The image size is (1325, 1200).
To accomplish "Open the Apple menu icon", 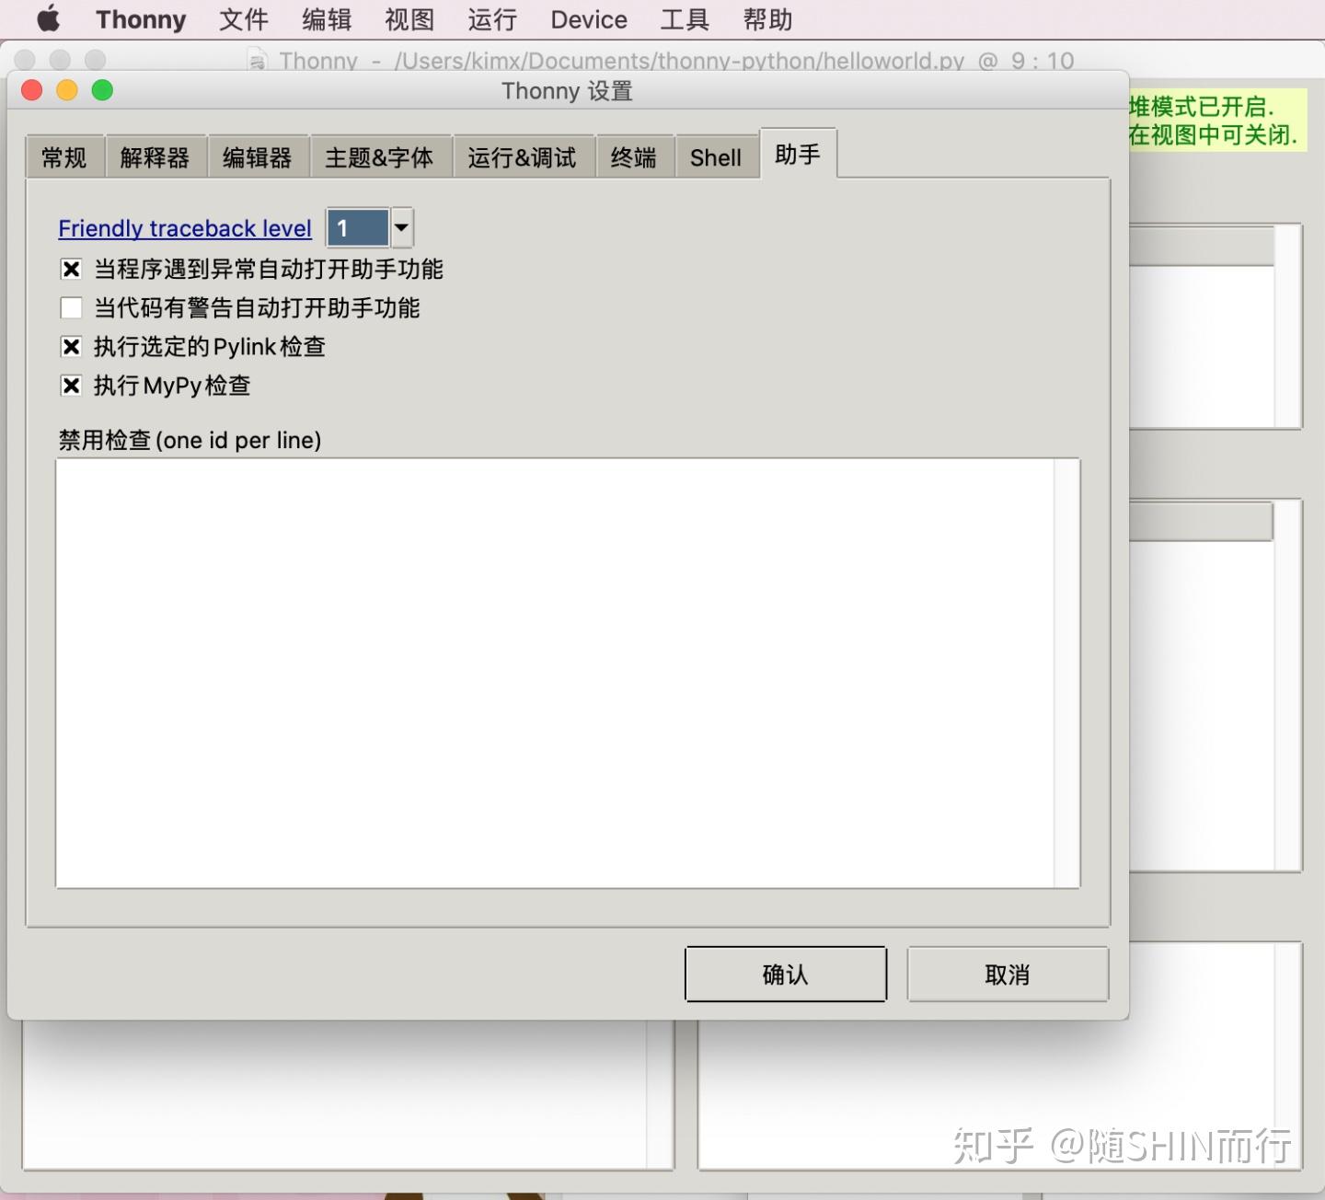I will tap(48, 18).
